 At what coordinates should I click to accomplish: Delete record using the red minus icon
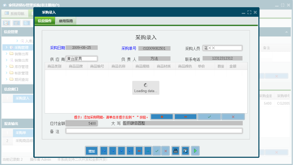(139, 151)
